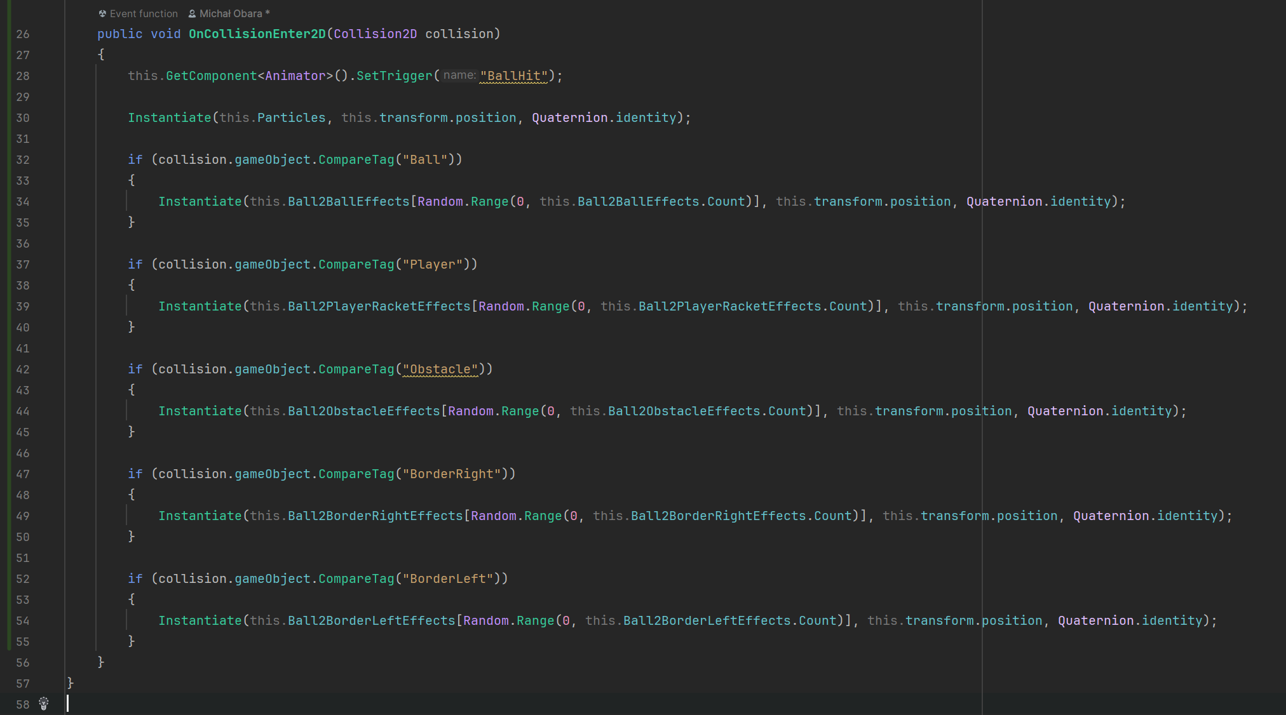Click line number 26 in the gutter
The width and height of the screenshot is (1286, 715).
pyautogui.click(x=23, y=34)
